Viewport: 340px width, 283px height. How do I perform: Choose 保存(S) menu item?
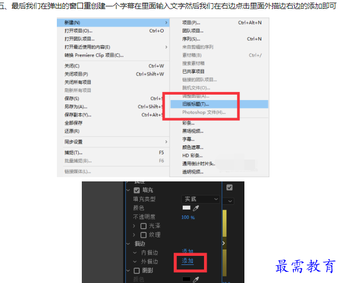pos(113,98)
